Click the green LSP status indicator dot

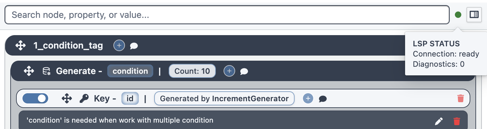pyautogui.click(x=458, y=15)
